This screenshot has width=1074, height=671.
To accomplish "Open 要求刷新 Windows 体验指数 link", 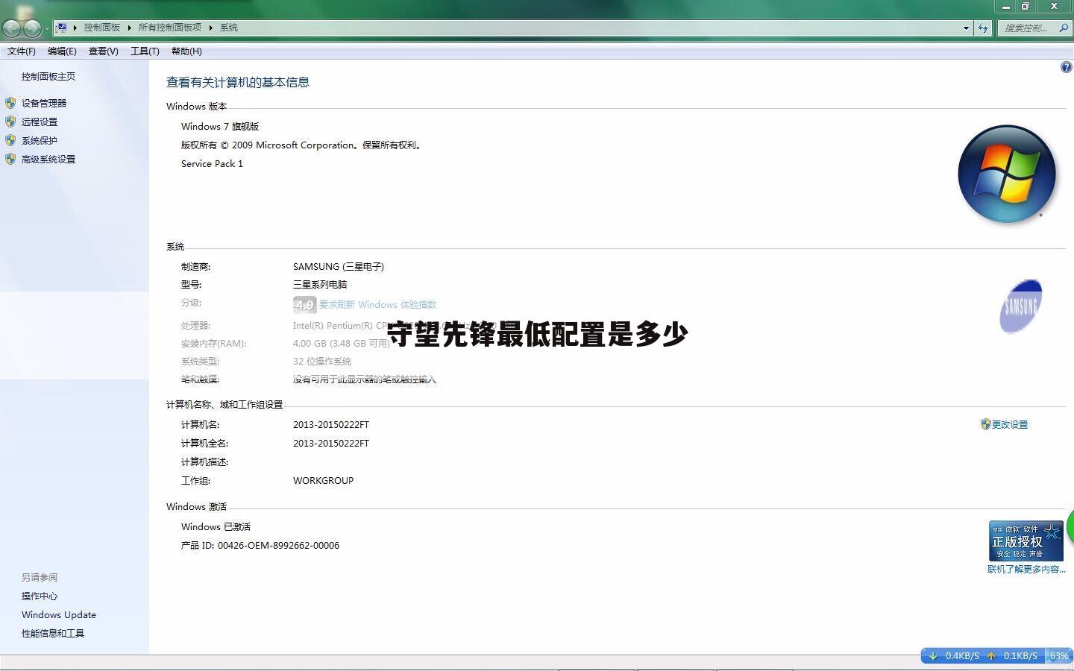I will coord(378,305).
